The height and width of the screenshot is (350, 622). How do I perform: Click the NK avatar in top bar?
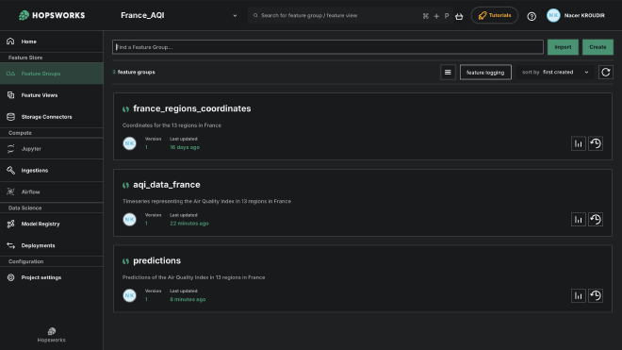[x=553, y=15]
